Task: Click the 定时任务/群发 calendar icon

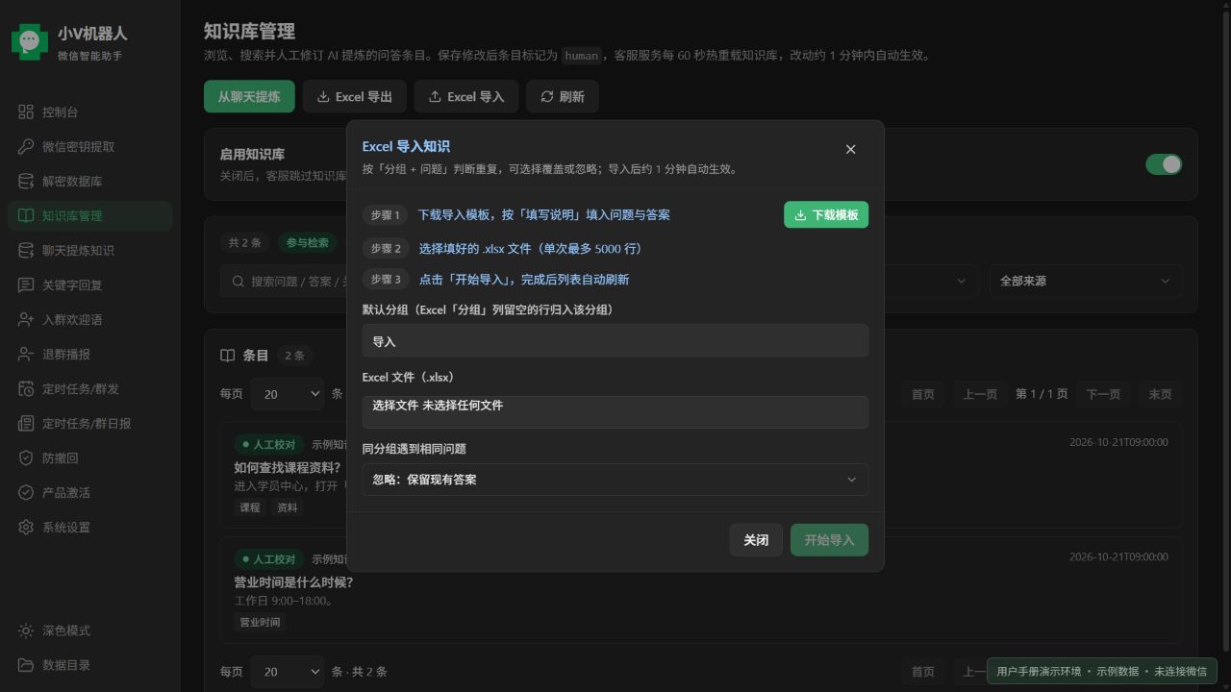Action: [x=26, y=389]
